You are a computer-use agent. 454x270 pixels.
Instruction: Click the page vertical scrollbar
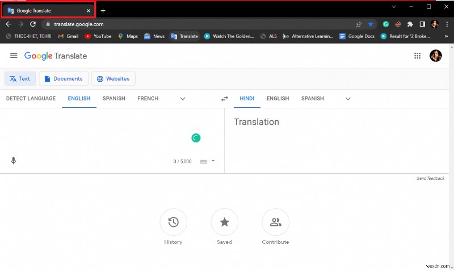click(x=451, y=156)
